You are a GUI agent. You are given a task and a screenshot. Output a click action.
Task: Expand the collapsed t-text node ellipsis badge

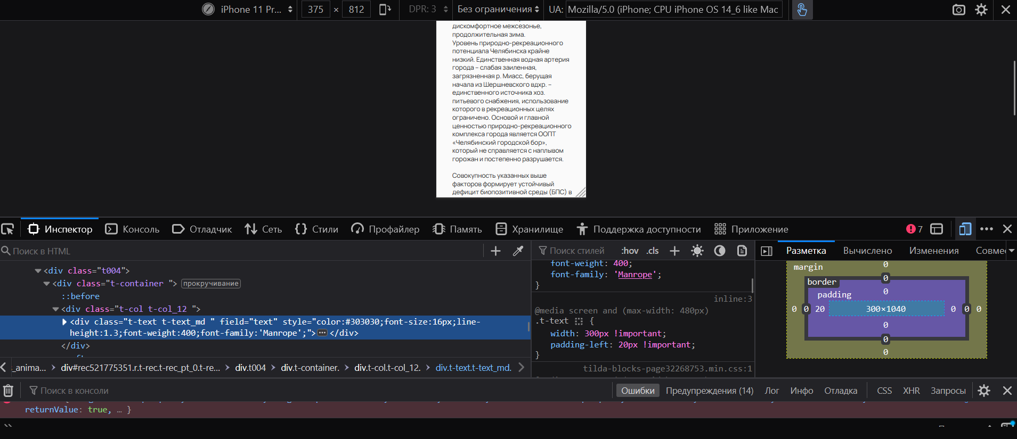click(322, 333)
